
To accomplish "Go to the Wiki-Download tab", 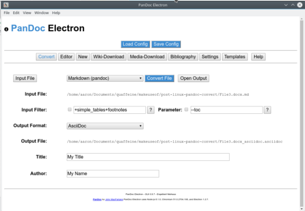I will (108, 57).
